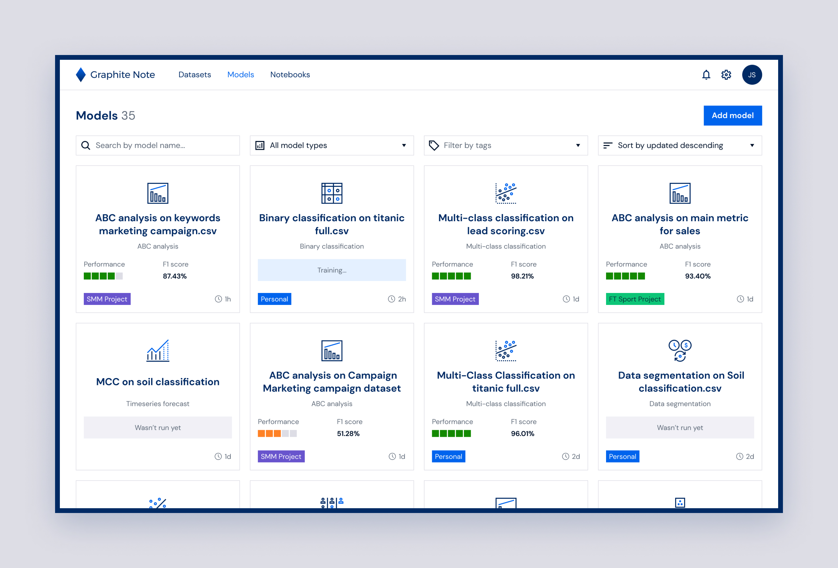Open the Filter by tags dropdown
The height and width of the screenshot is (568, 838).
506,146
